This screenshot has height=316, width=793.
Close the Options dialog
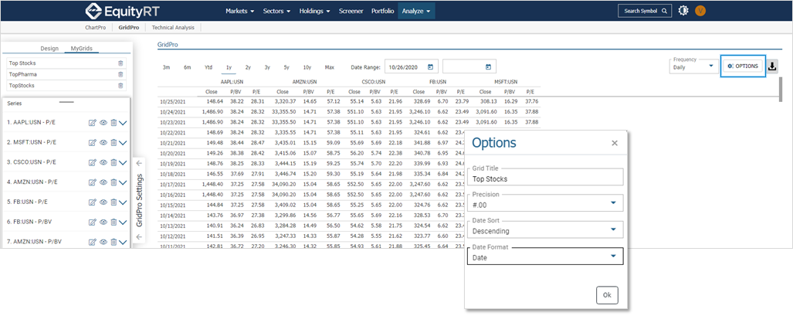(614, 143)
